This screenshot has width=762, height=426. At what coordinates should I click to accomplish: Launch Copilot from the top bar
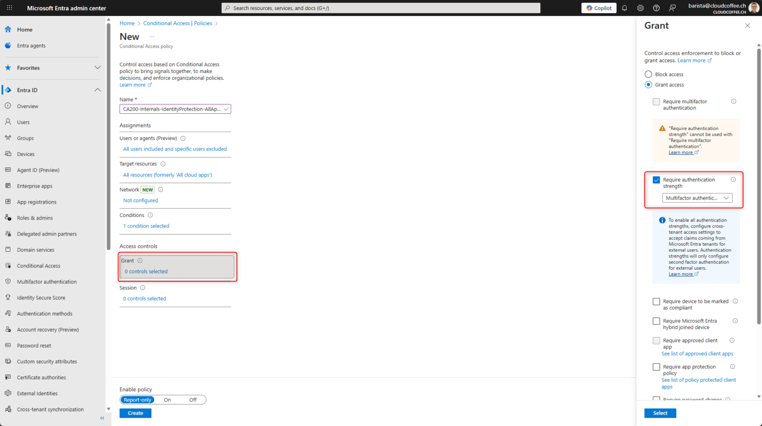598,7
